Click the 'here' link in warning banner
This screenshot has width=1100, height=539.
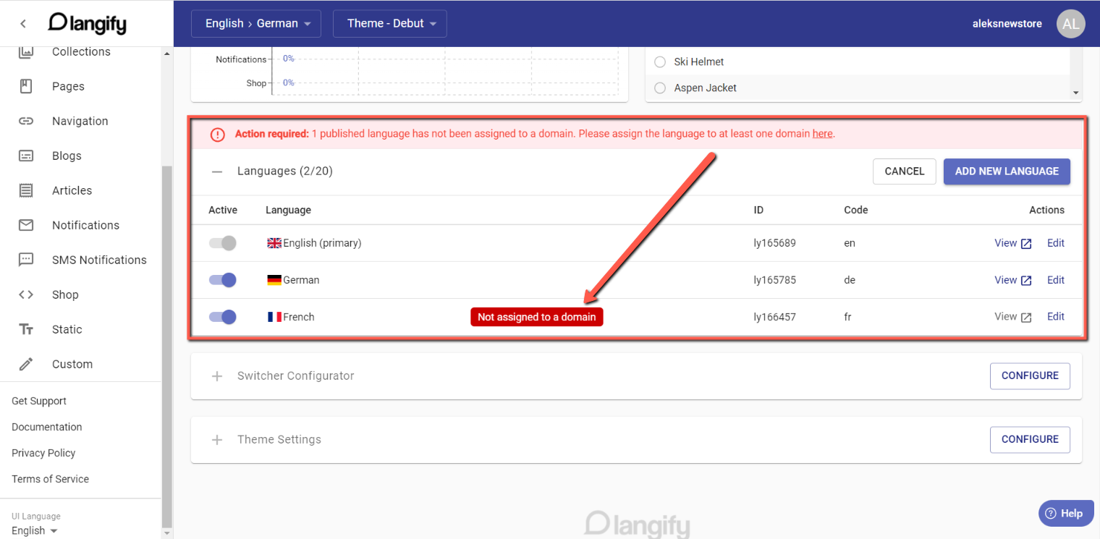click(x=822, y=134)
